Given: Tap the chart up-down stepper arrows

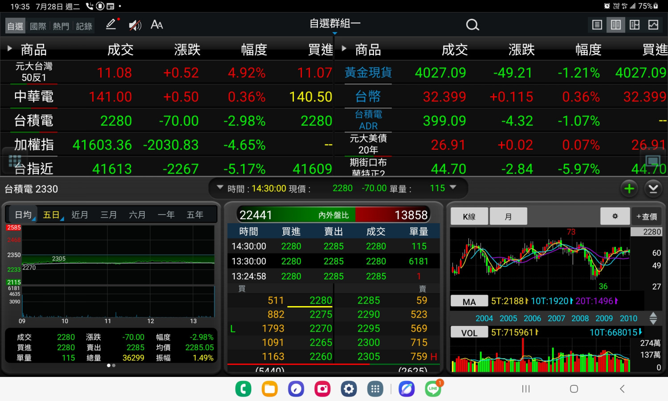Looking at the screenshot, I should (x=653, y=318).
